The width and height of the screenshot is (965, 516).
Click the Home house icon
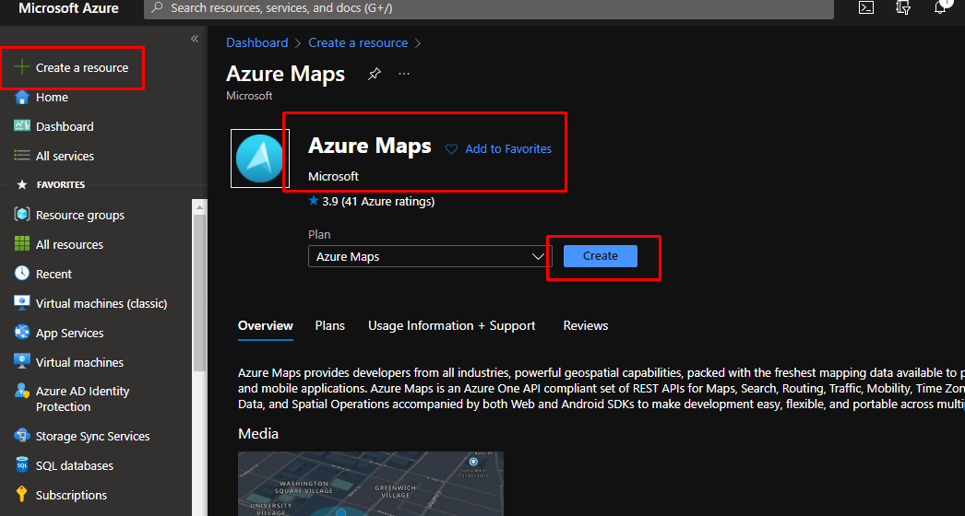pyautogui.click(x=21, y=97)
